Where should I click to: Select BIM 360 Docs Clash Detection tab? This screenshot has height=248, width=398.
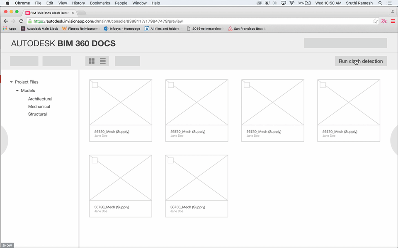click(x=50, y=13)
